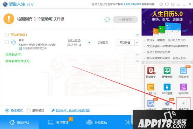193x129 pixels.
Task: Select the 最新模式 radio button
Action: 28,110
